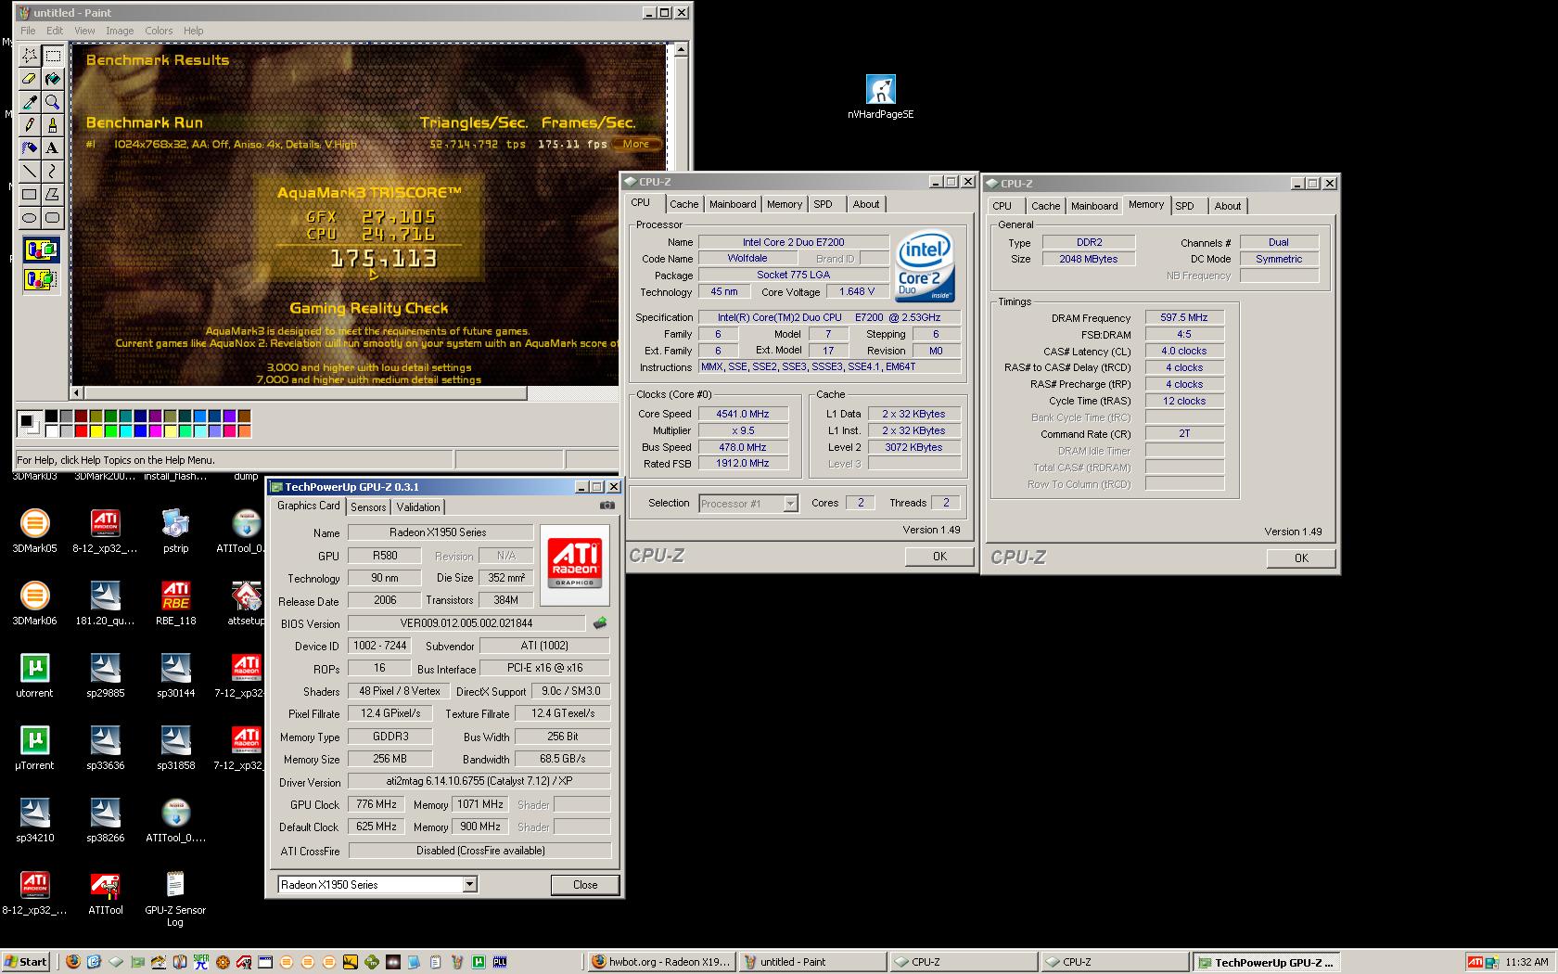Open the File menu in Paint

coord(28,31)
